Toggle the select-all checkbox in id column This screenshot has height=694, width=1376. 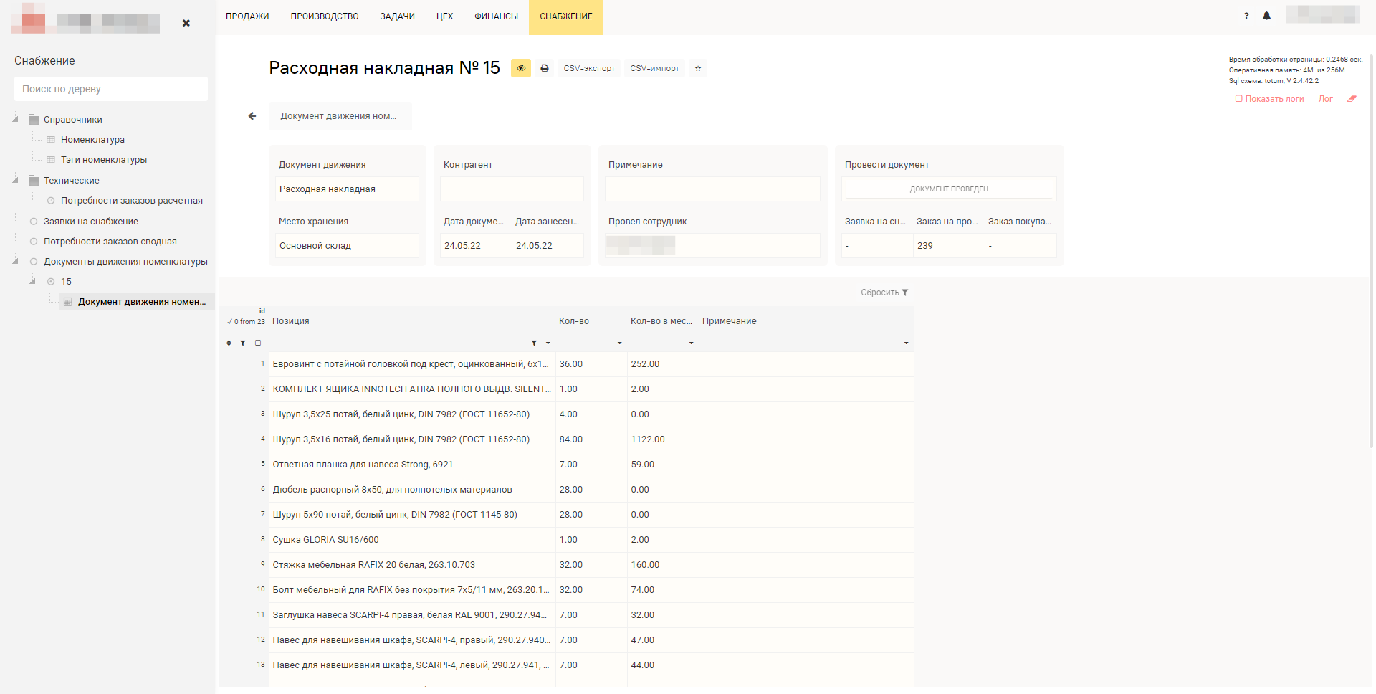pyautogui.click(x=258, y=343)
